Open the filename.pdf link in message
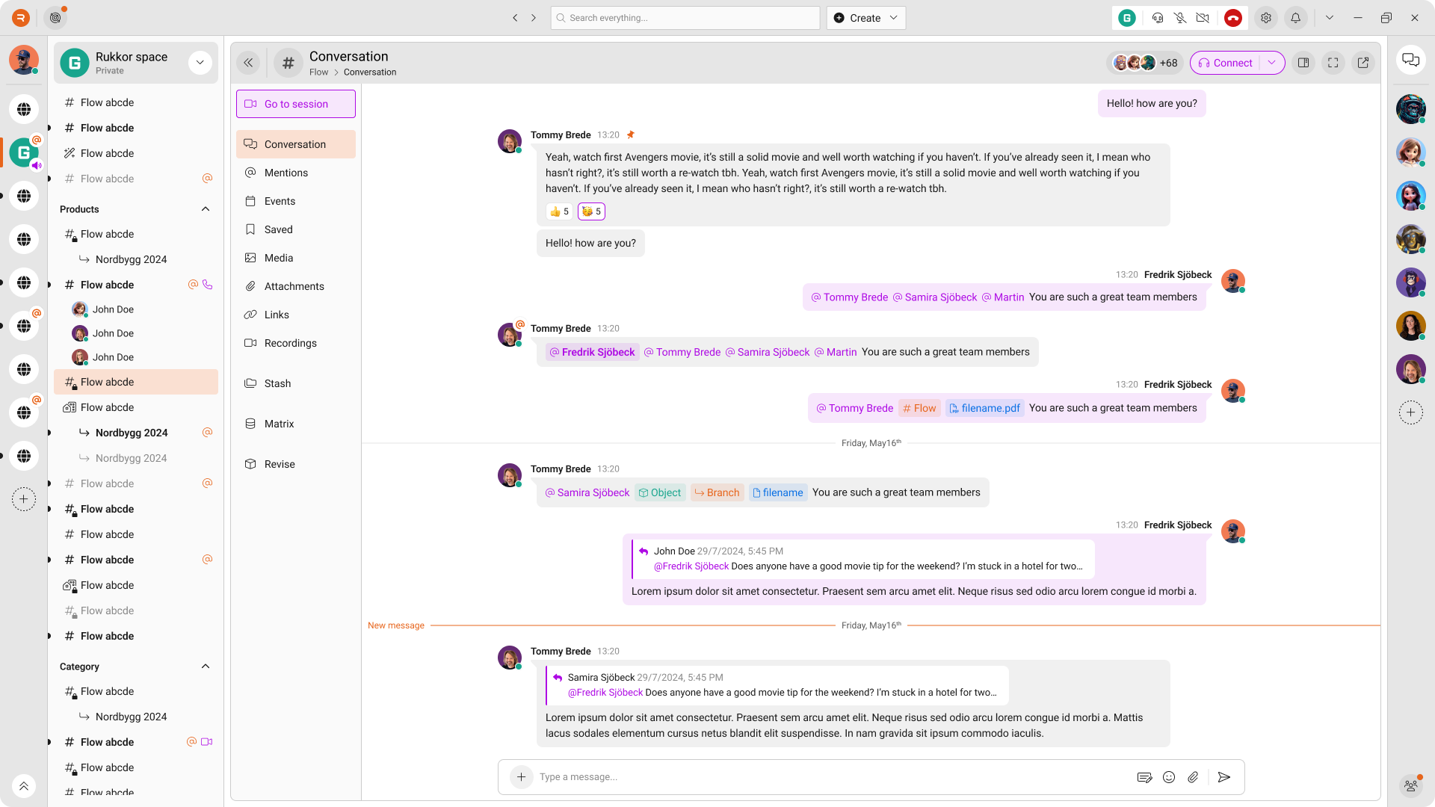 (x=985, y=408)
